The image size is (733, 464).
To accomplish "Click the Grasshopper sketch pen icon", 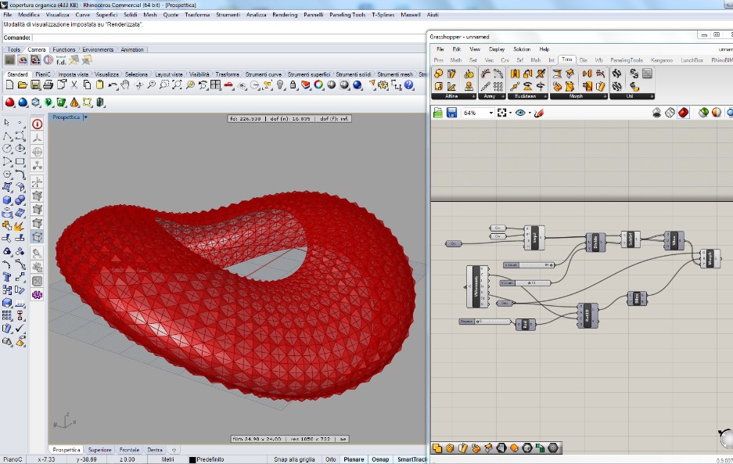I will [x=538, y=113].
